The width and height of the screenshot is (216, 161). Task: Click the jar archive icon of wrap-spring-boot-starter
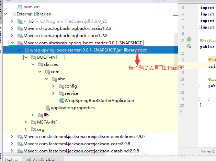click(x=27, y=50)
